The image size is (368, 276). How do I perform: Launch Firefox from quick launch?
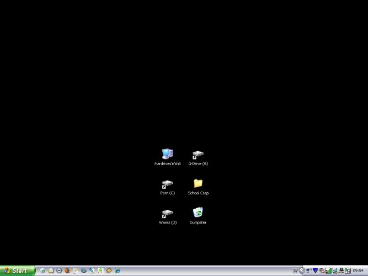pos(68,270)
